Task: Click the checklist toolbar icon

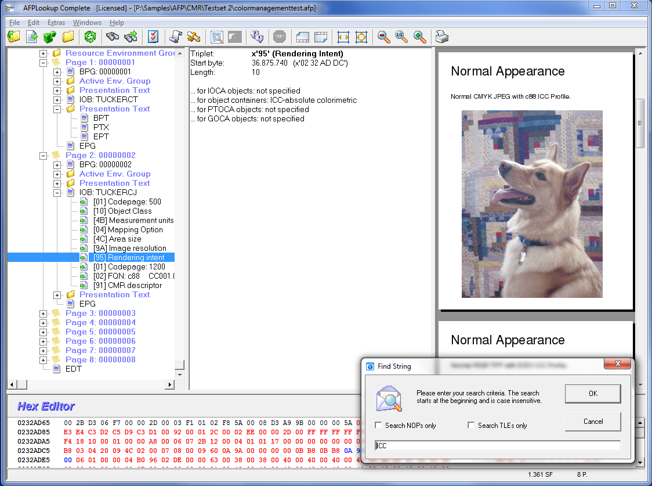Action: [x=153, y=37]
